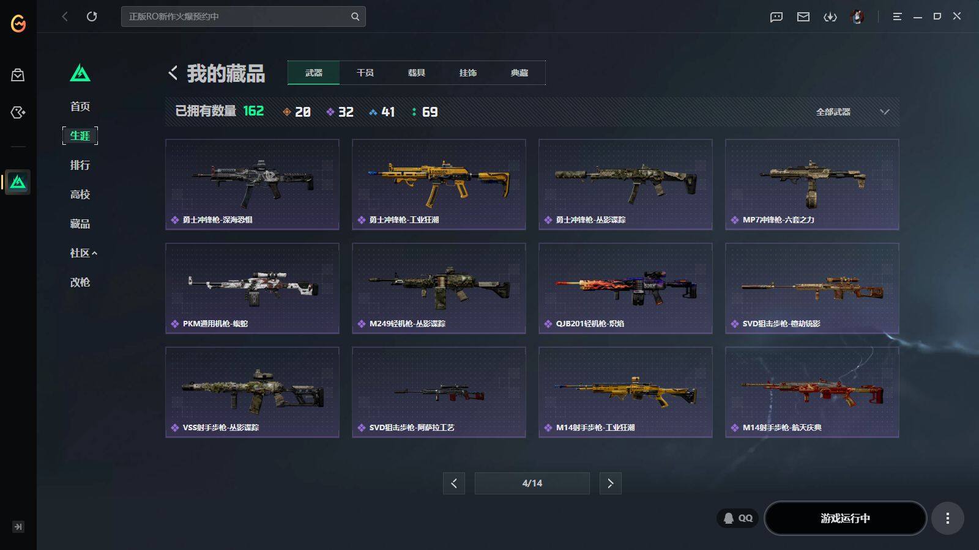This screenshot has height=550, width=979.
Task: Open the three-dot more options button
Action: click(948, 518)
